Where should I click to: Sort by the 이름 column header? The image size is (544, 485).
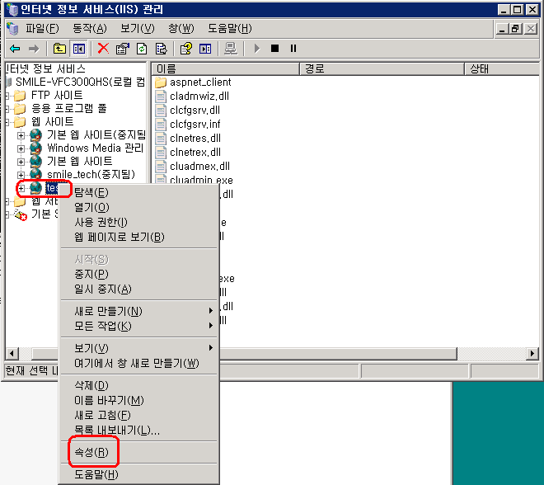click(x=226, y=68)
